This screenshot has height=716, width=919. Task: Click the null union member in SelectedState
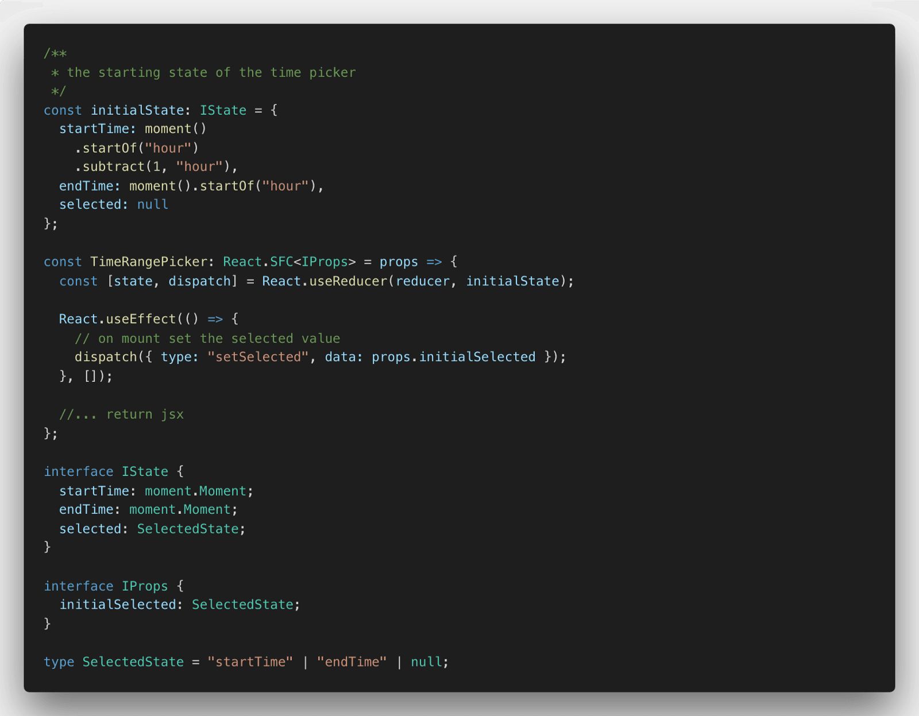point(427,661)
